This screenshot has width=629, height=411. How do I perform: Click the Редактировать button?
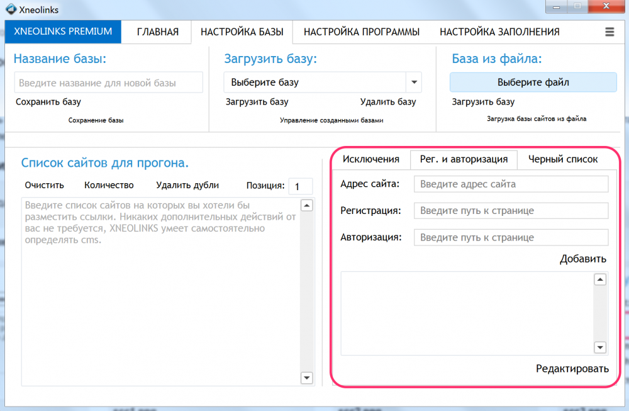[572, 368]
